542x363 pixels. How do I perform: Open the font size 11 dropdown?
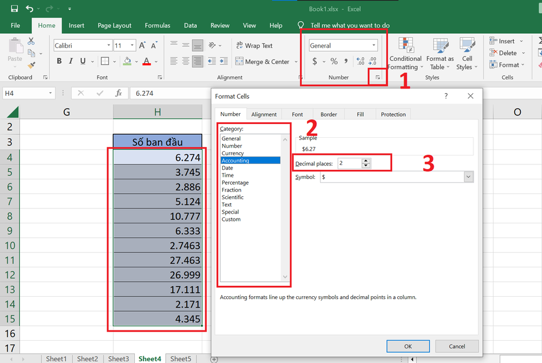(x=132, y=45)
